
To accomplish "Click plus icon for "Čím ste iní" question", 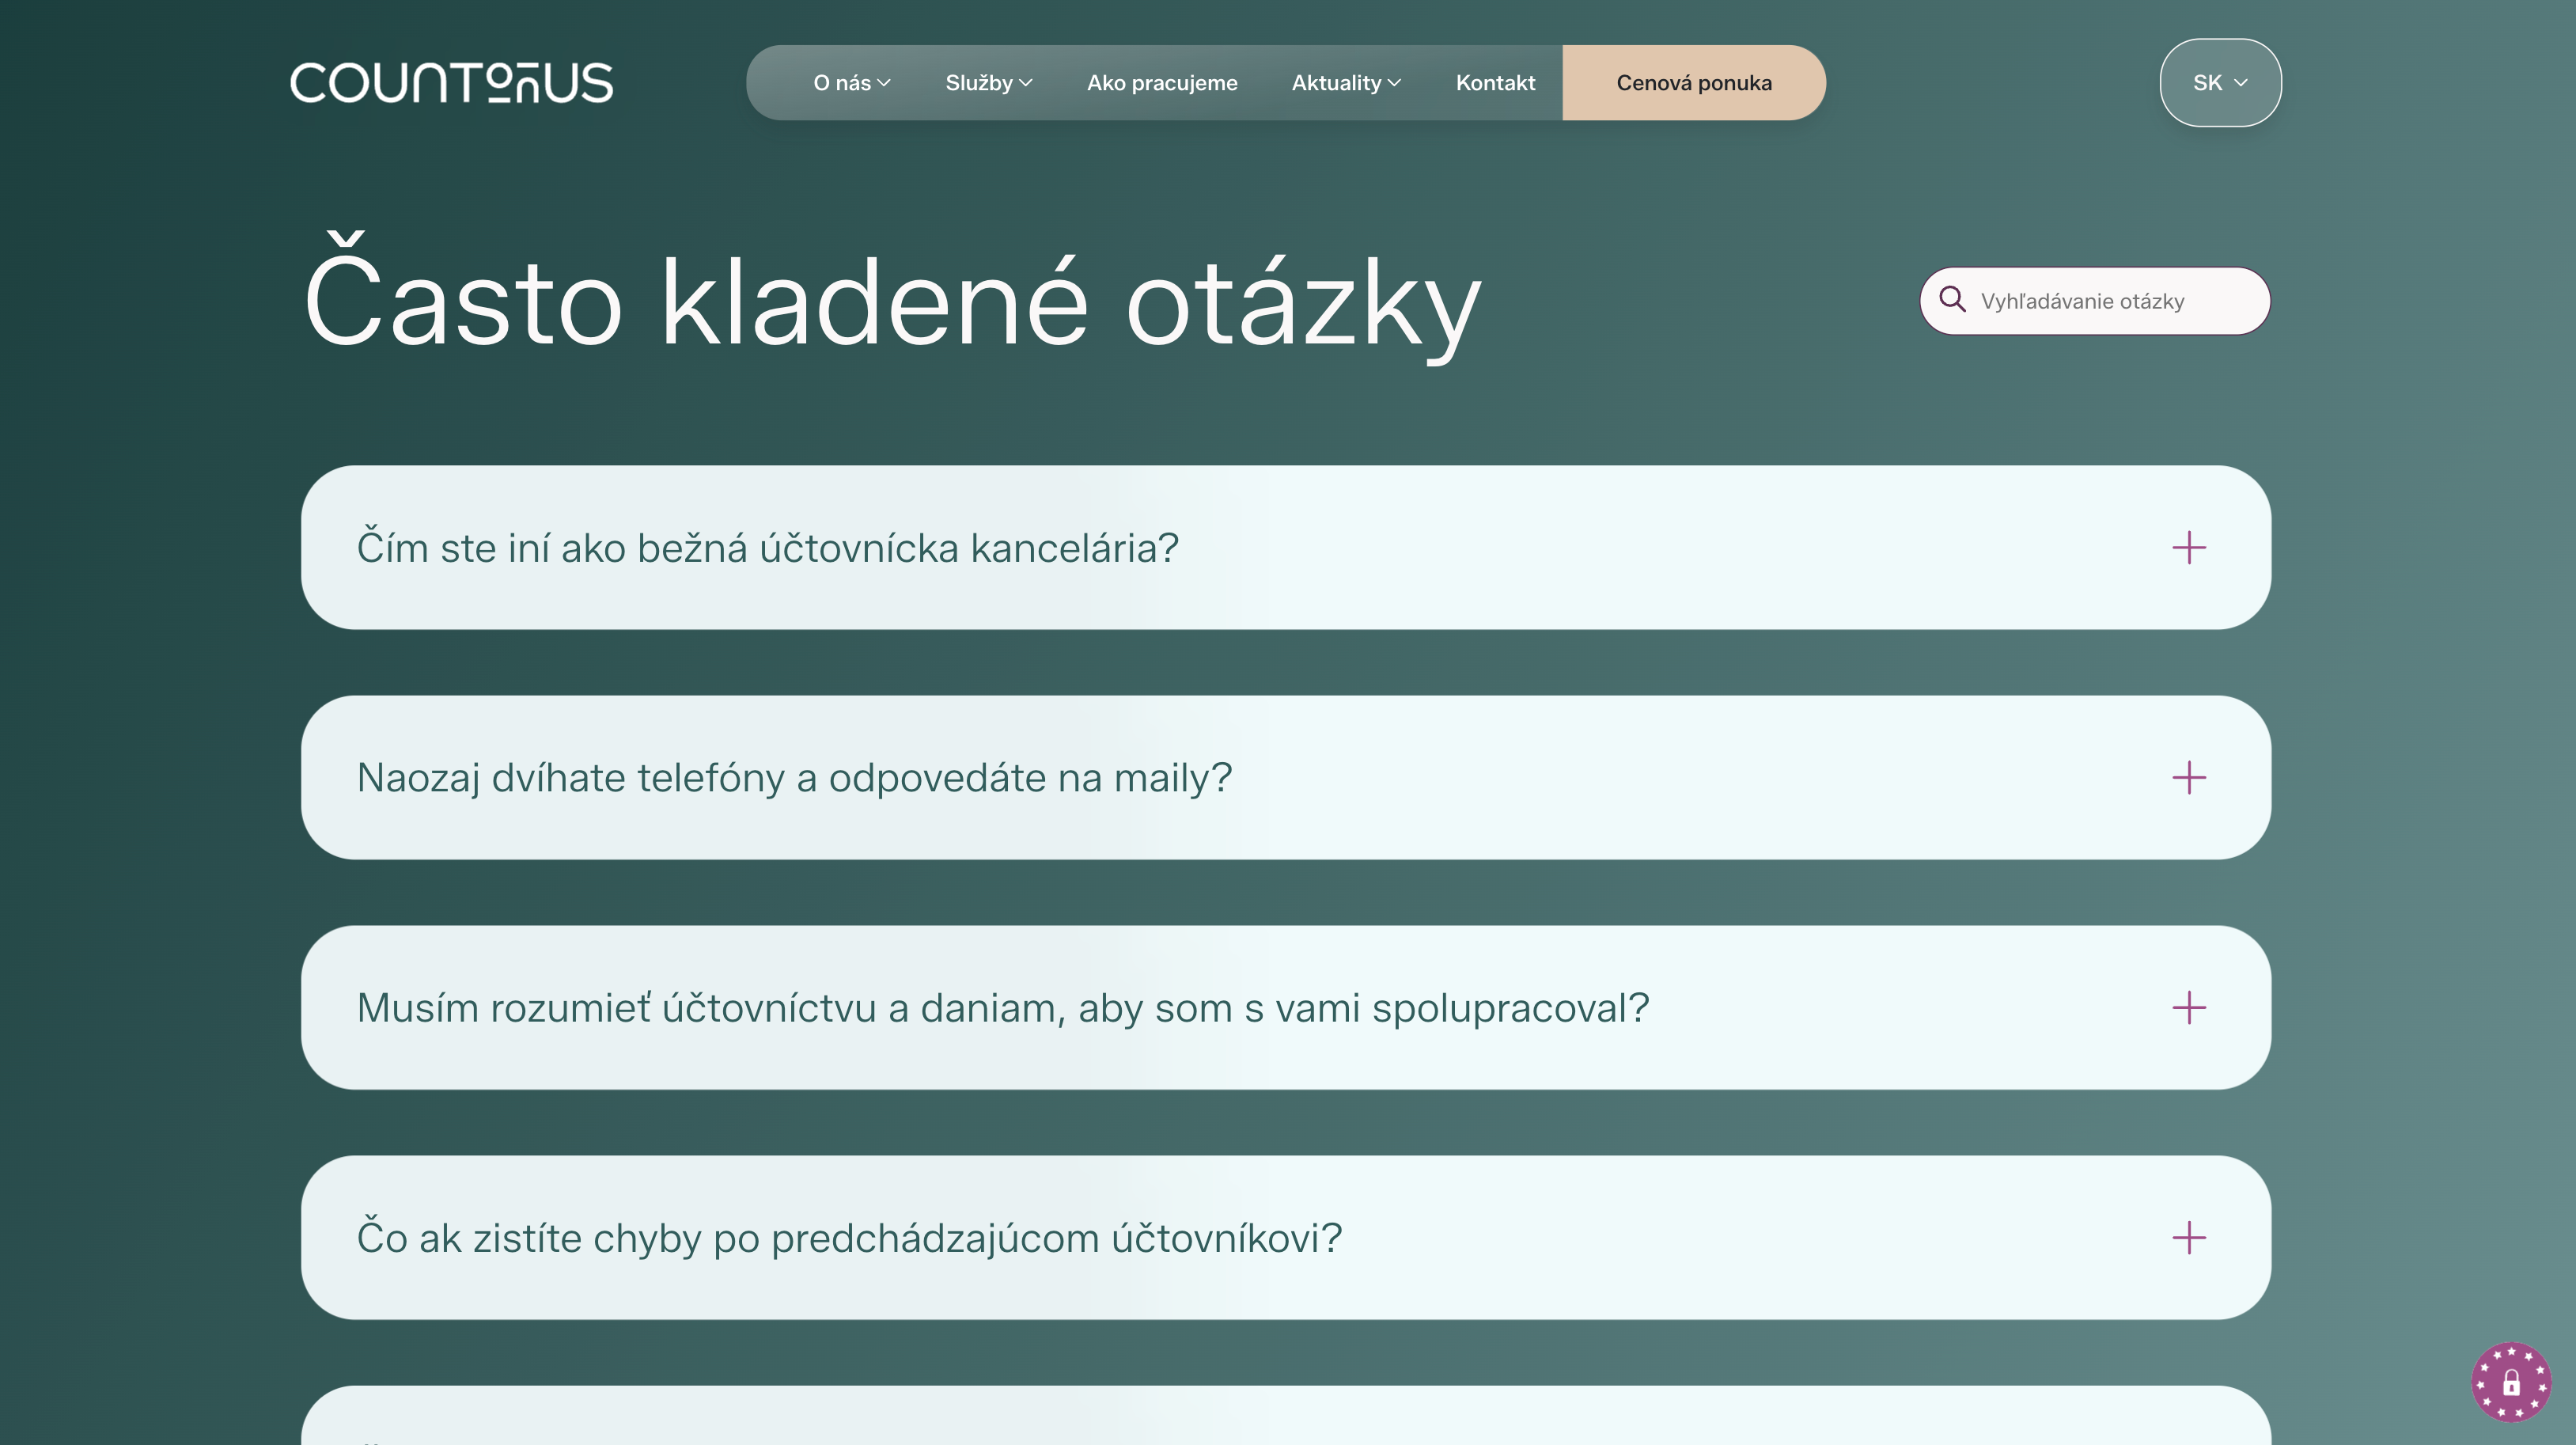I will (2188, 548).
